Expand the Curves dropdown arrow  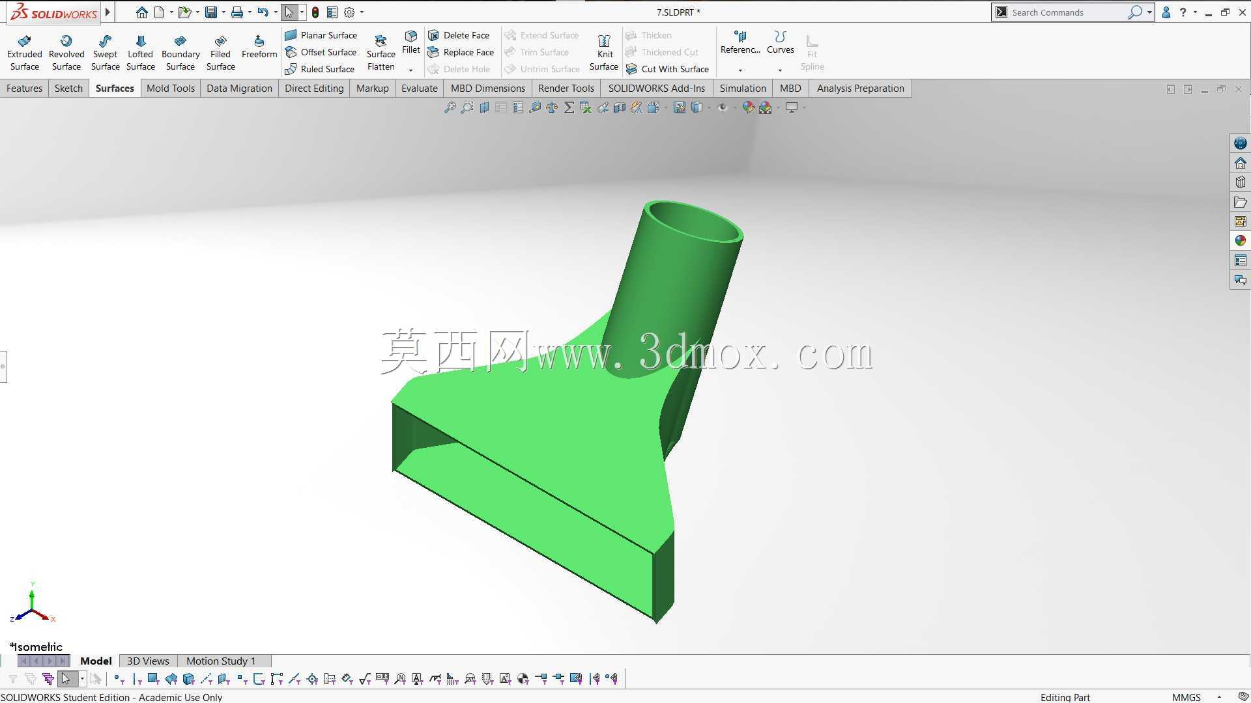(780, 70)
